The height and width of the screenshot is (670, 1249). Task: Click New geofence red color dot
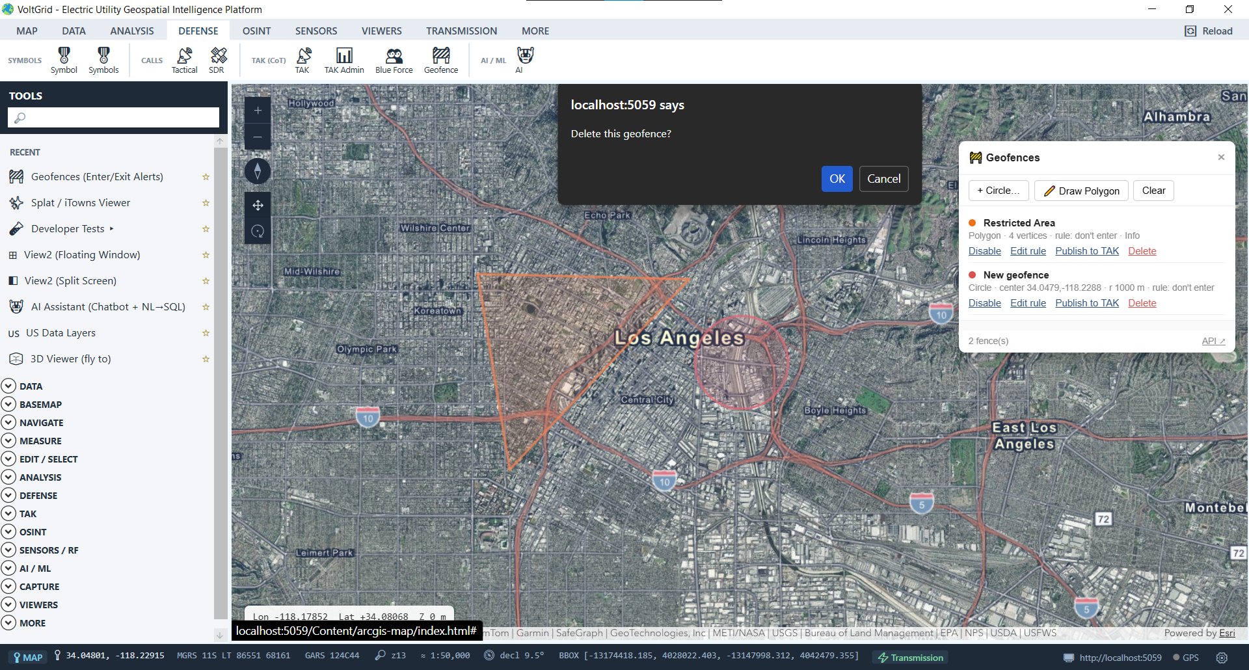coord(973,275)
